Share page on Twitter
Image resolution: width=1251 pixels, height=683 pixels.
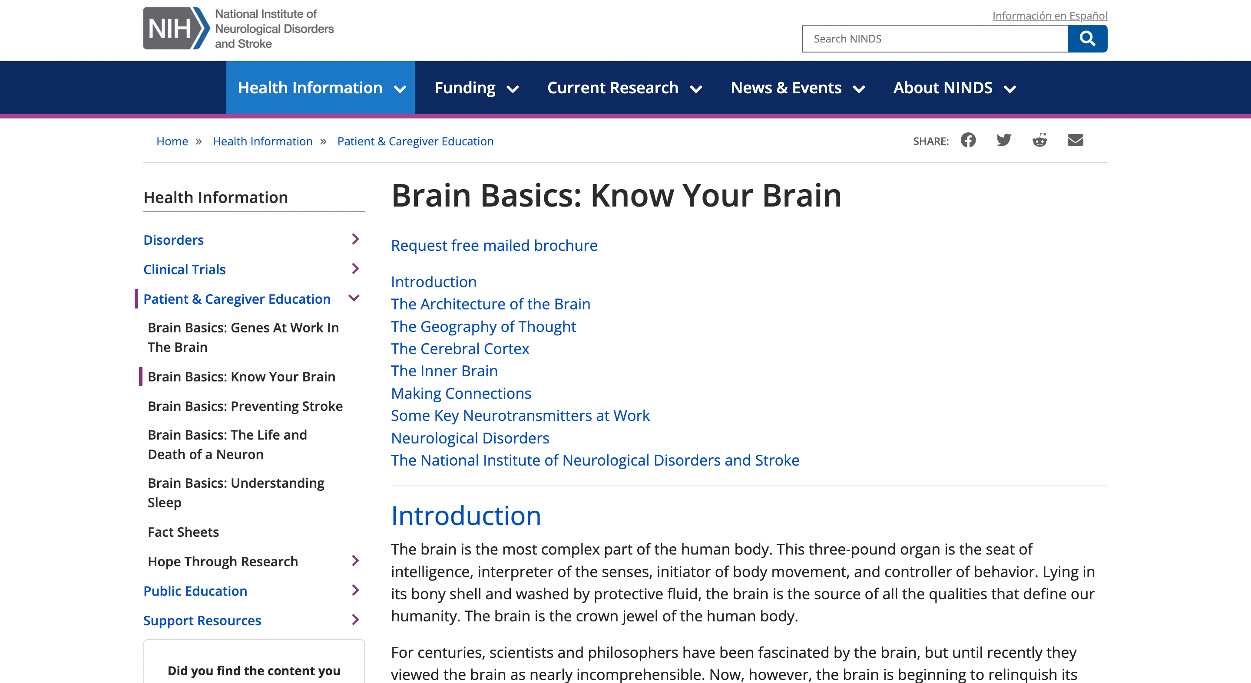point(1004,140)
